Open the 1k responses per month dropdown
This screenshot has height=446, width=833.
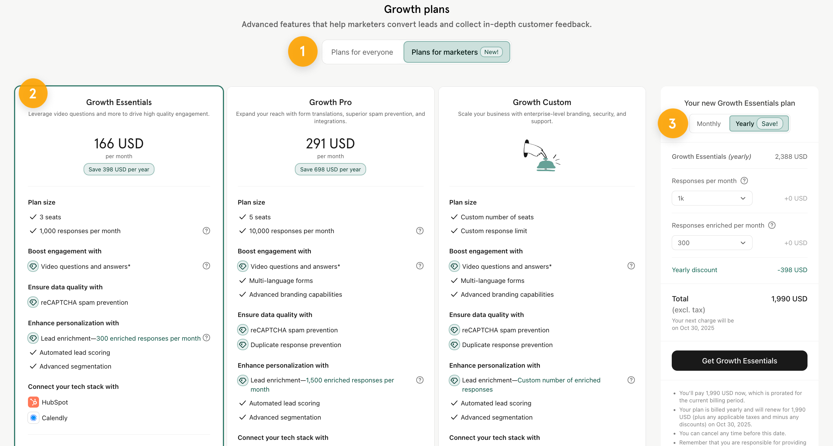(x=712, y=198)
